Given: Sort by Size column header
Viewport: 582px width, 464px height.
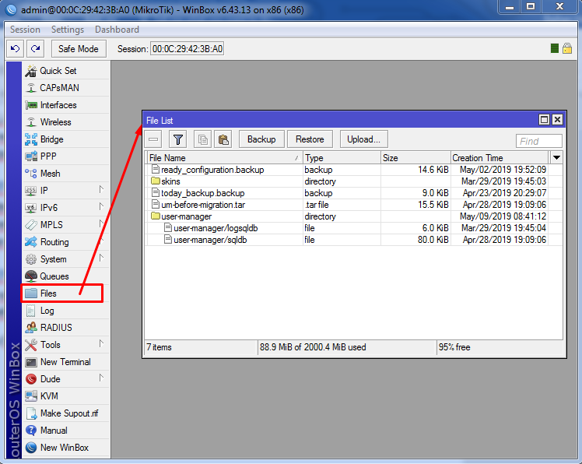Looking at the screenshot, I should click(x=415, y=158).
